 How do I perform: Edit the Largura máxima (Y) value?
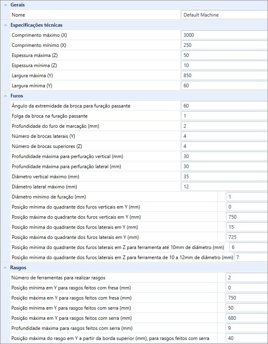coord(225,76)
